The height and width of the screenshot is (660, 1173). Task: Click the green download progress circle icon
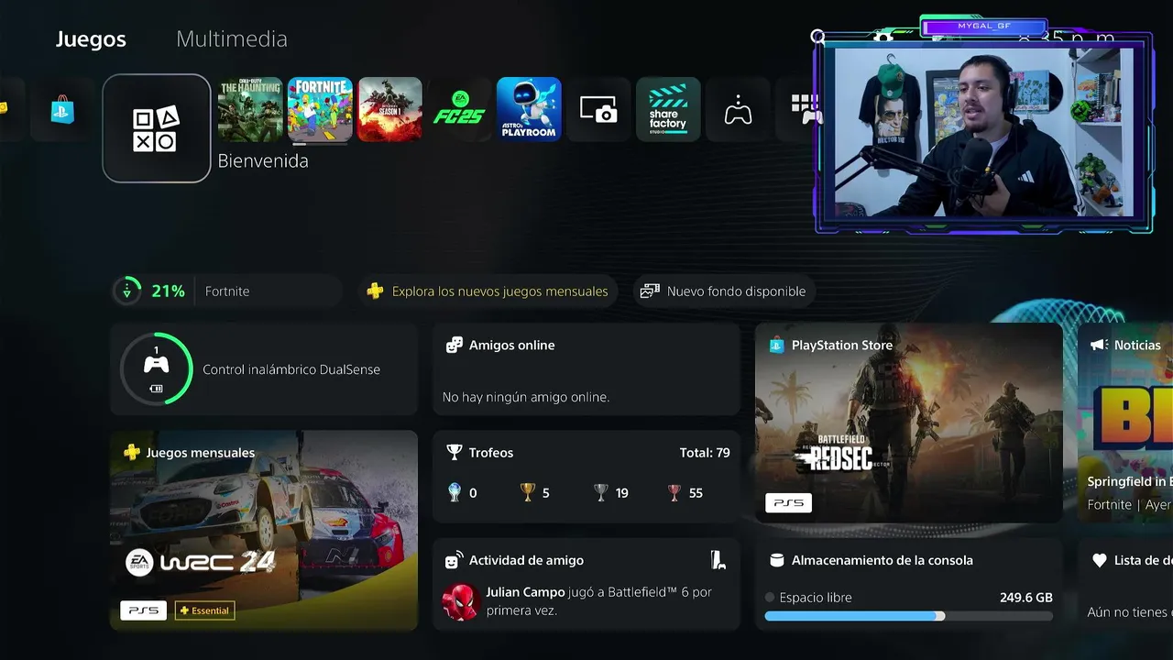(126, 291)
